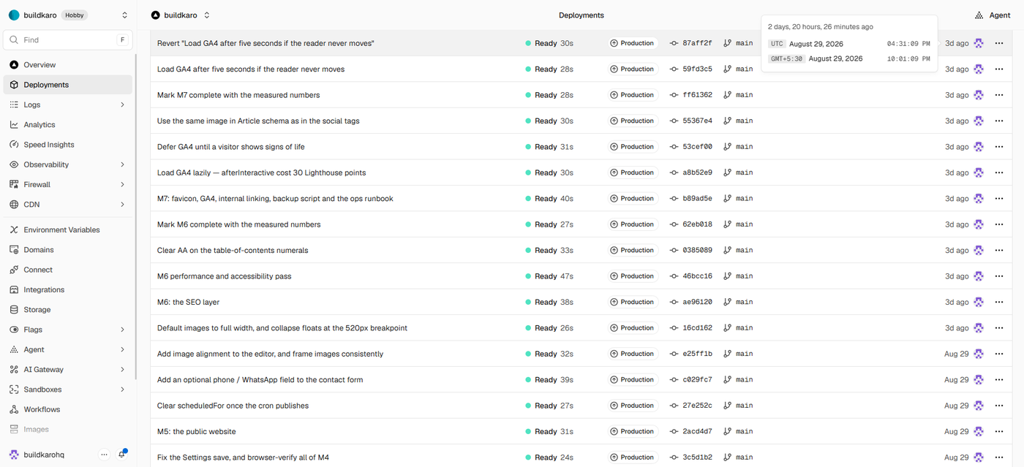The width and height of the screenshot is (1024, 467).
Task: Click the Connect plug icon
Action: tap(14, 270)
